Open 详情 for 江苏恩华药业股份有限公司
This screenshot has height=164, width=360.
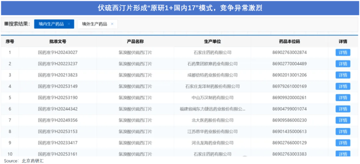[343, 131]
